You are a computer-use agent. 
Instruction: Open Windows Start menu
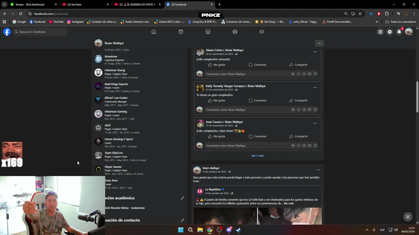point(181,230)
